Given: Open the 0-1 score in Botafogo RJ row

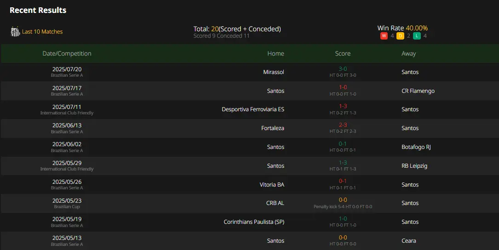Looking at the screenshot, I should coord(343,143).
